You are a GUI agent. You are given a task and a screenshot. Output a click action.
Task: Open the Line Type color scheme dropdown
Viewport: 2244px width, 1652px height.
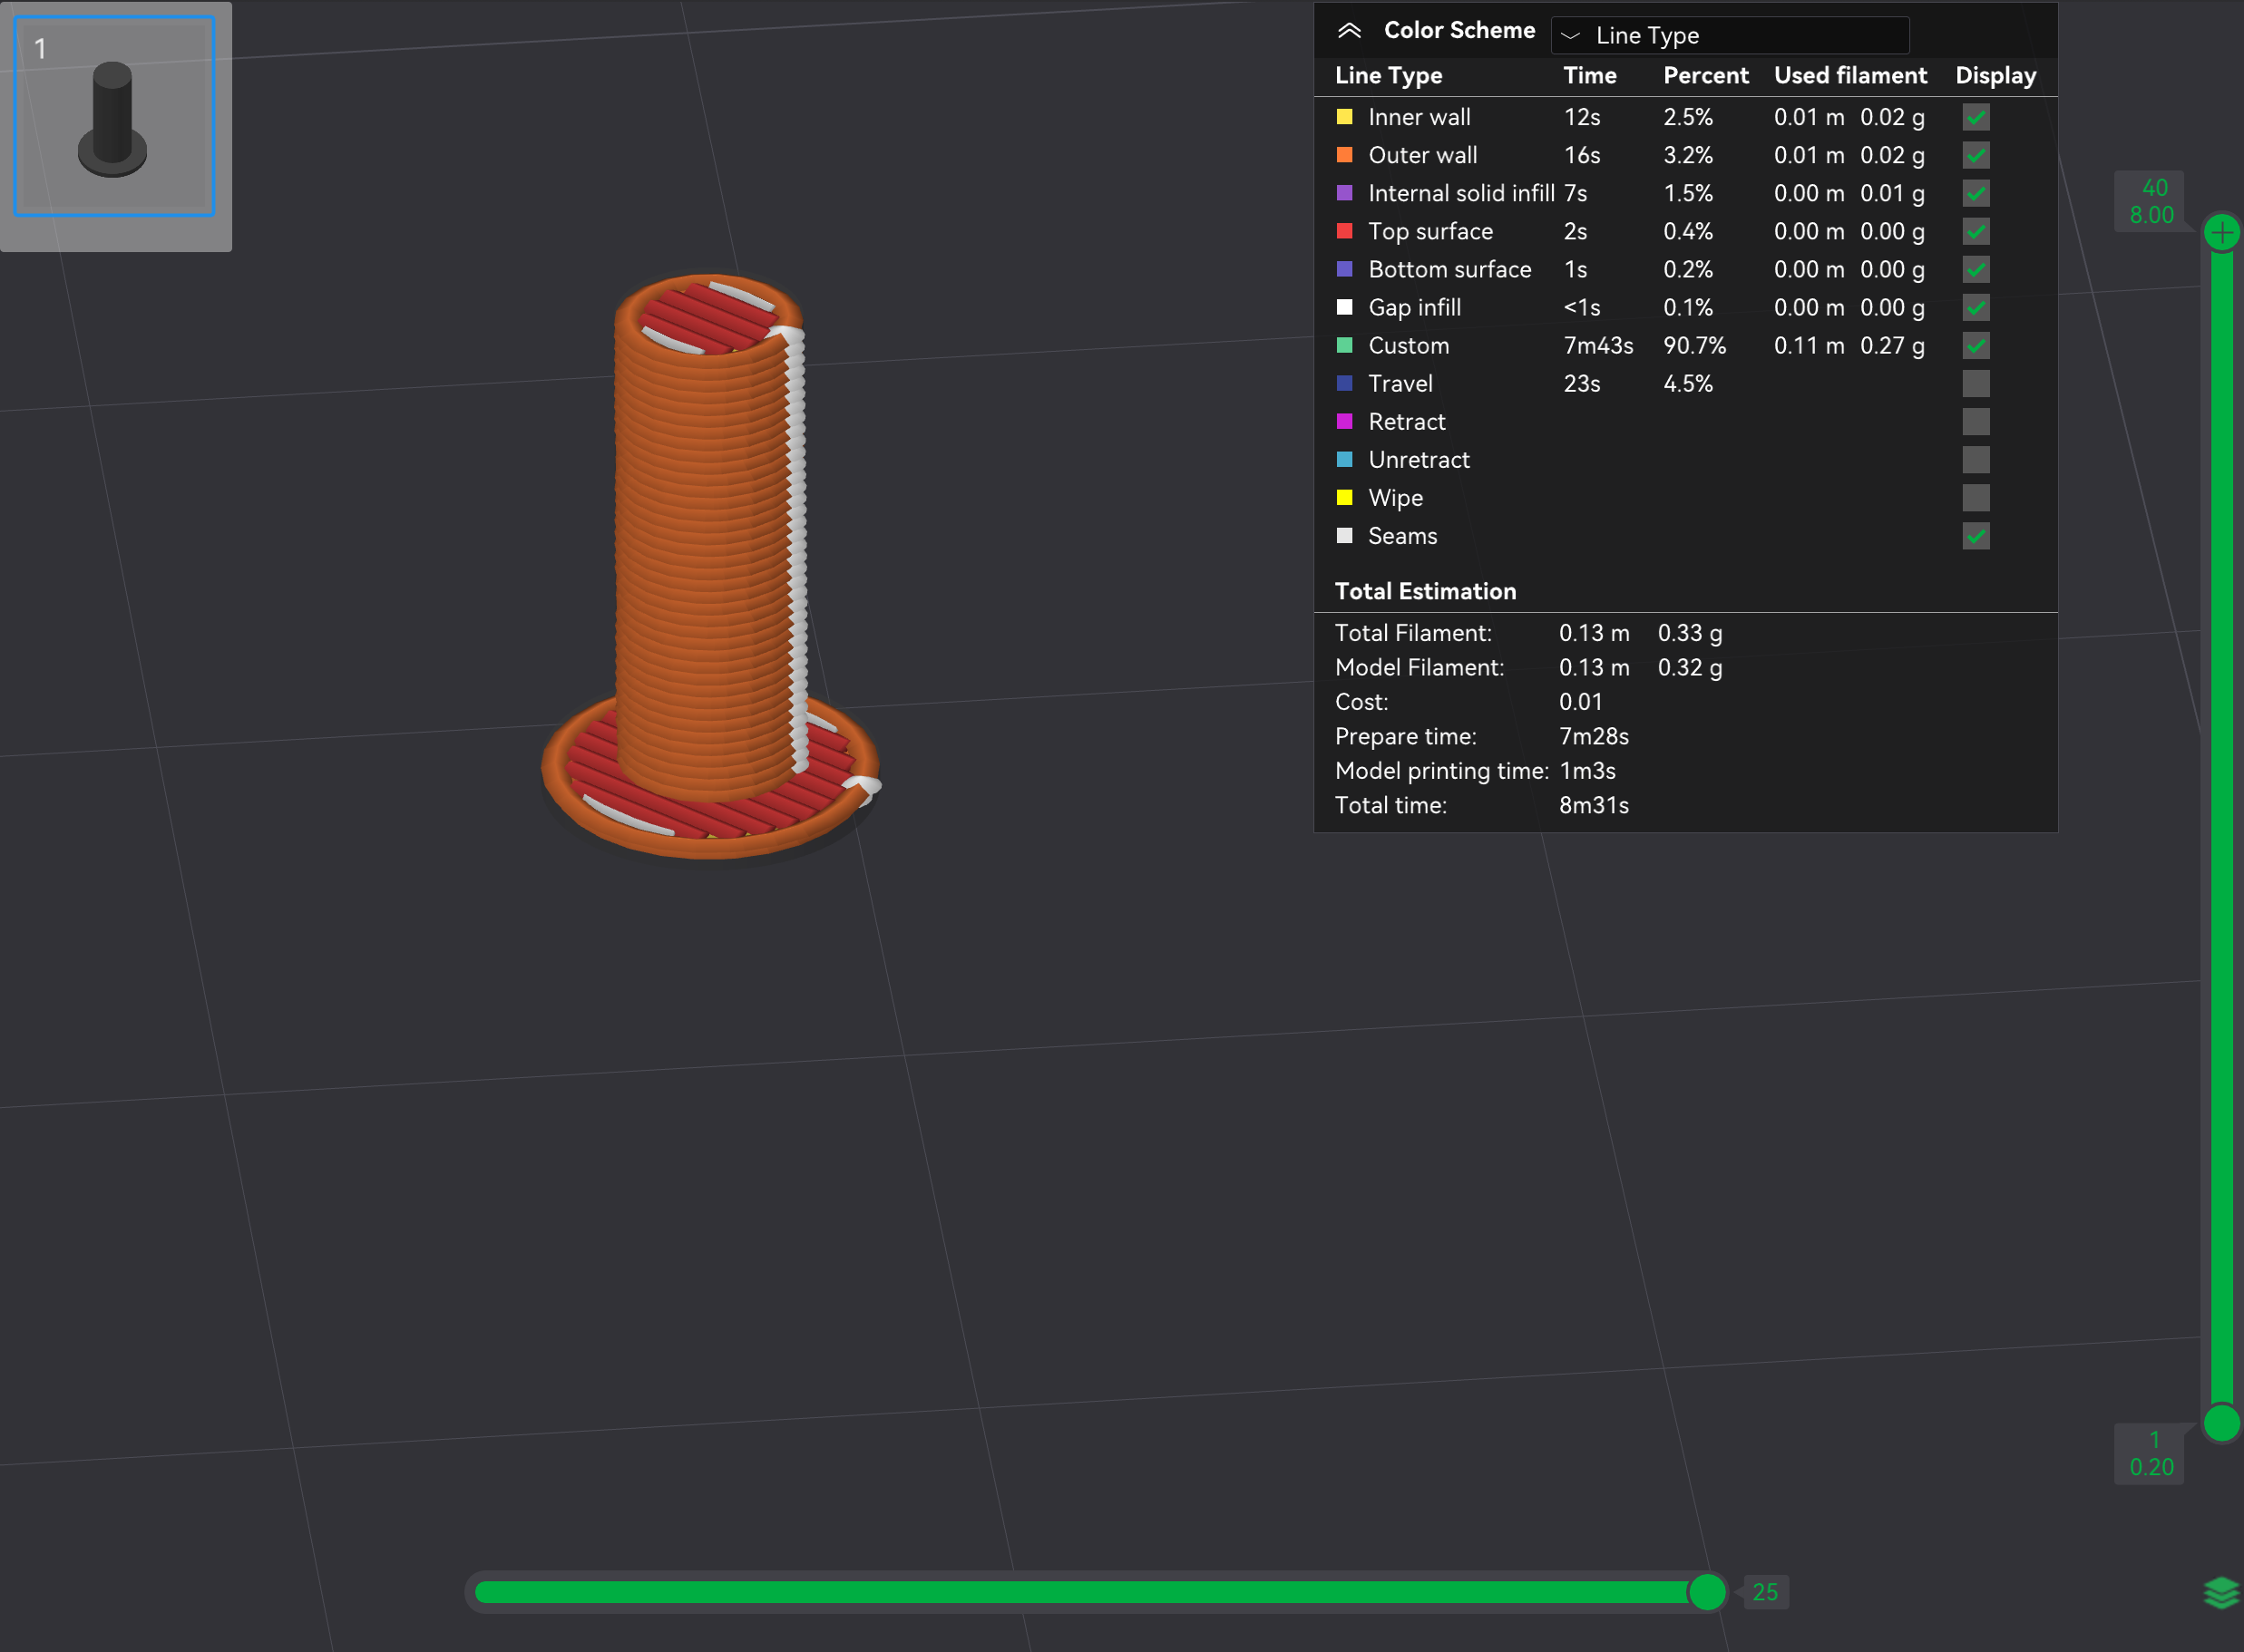(x=1729, y=35)
